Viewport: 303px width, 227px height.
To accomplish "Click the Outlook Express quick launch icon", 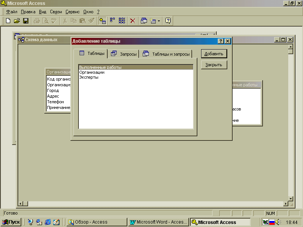I will click(x=39, y=222).
